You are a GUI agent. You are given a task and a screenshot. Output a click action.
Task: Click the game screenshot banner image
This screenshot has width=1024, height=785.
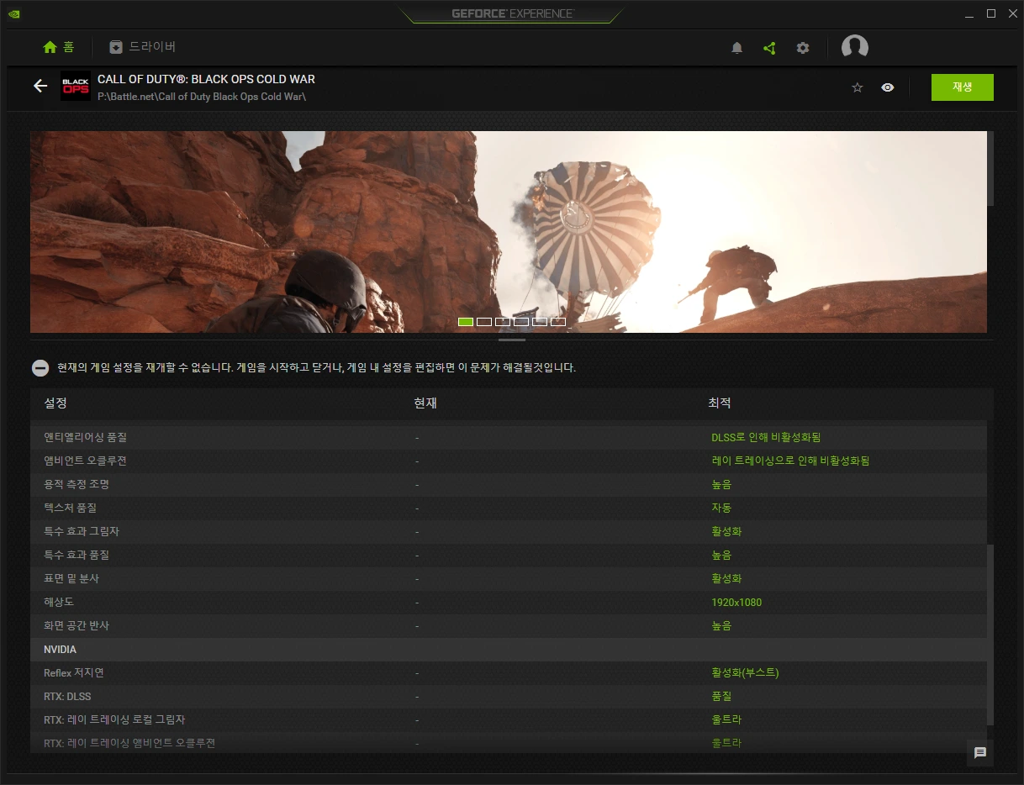click(509, 232)
